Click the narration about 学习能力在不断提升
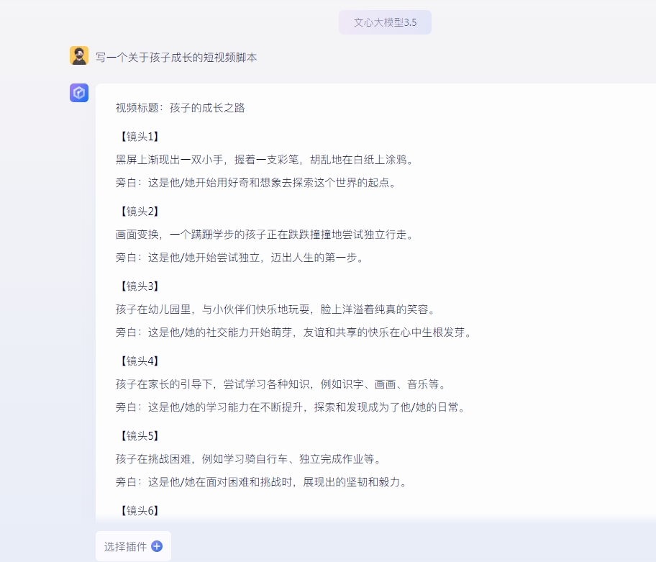 [x=291, y=407]
